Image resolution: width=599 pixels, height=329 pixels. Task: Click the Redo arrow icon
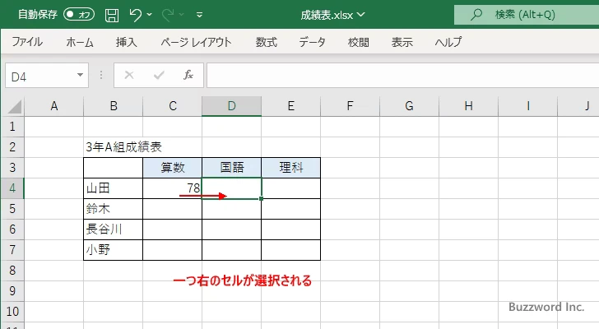(168, 15)
